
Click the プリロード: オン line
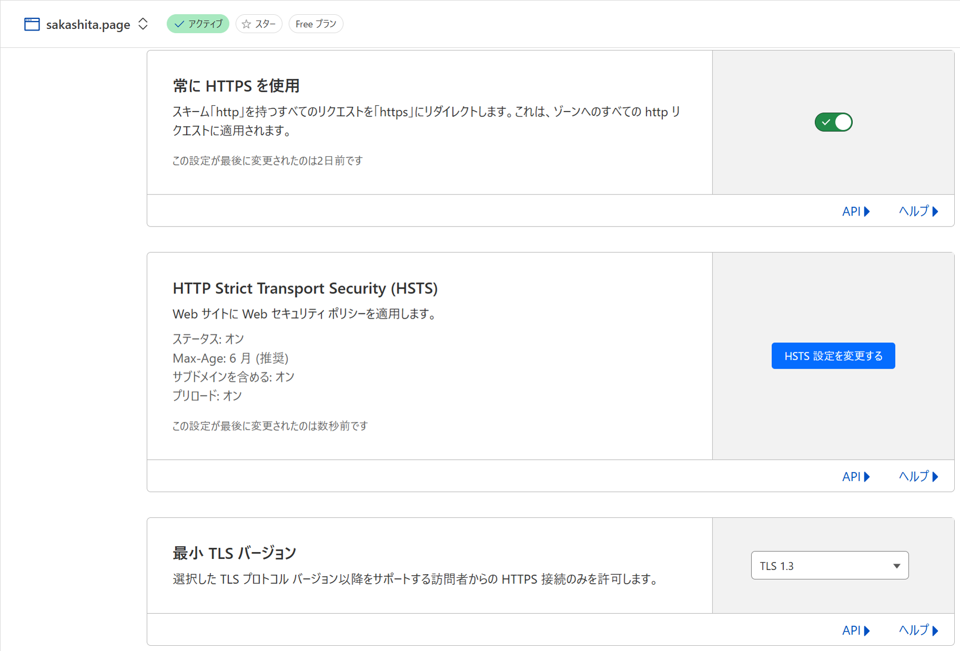pyautogui.click(x=207, y=396)
